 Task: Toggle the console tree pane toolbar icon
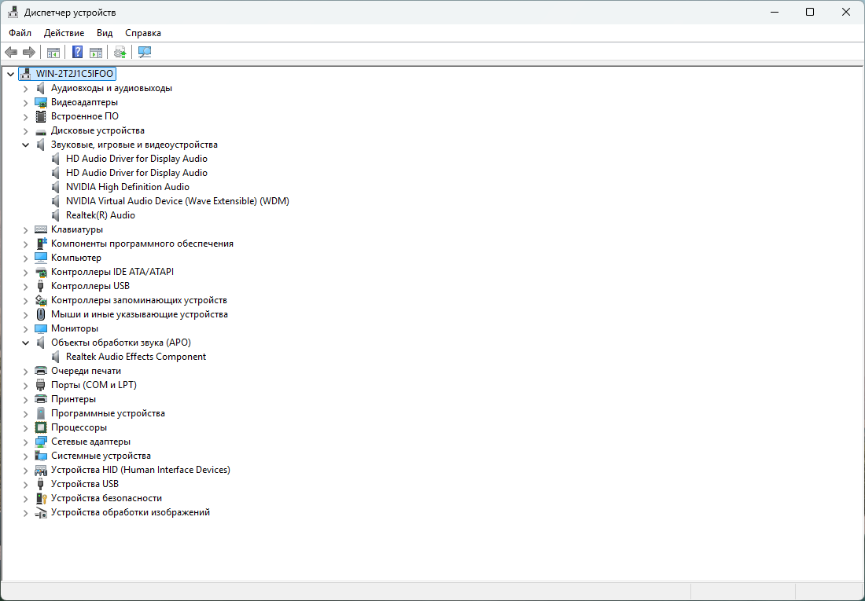(53, 53)
